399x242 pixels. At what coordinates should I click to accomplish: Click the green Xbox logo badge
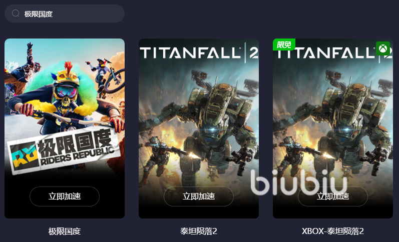pyautogui.click(x=383, y=48)
